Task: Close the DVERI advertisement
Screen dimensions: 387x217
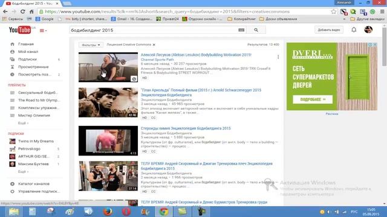Action: (375, 45)
